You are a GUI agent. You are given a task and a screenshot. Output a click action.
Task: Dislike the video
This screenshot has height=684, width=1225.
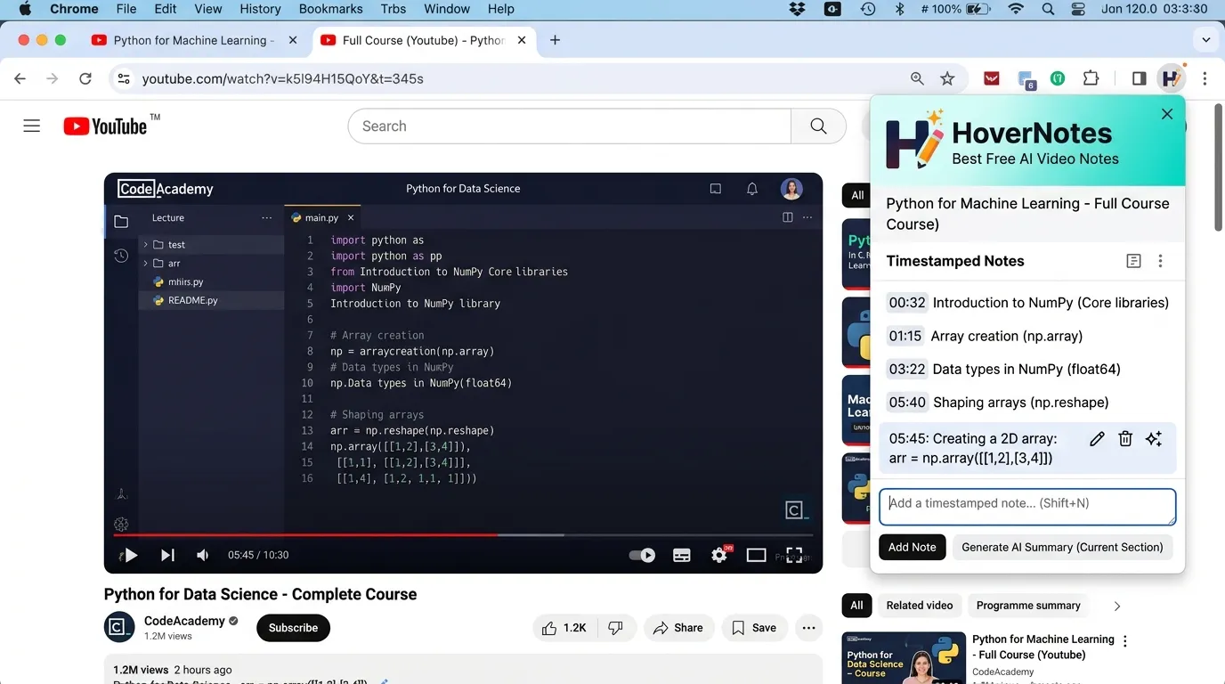coord(615,628)
